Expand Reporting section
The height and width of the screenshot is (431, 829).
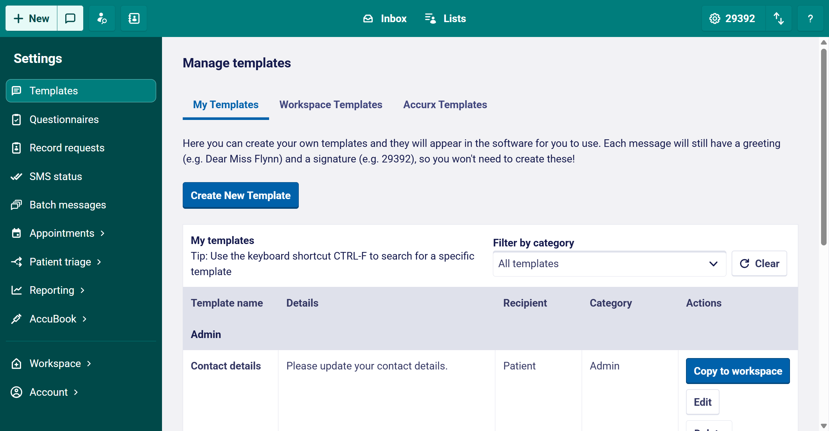(x=81, y=290)
